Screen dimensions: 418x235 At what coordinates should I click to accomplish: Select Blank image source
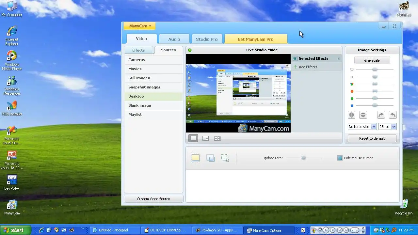(153, 105)
